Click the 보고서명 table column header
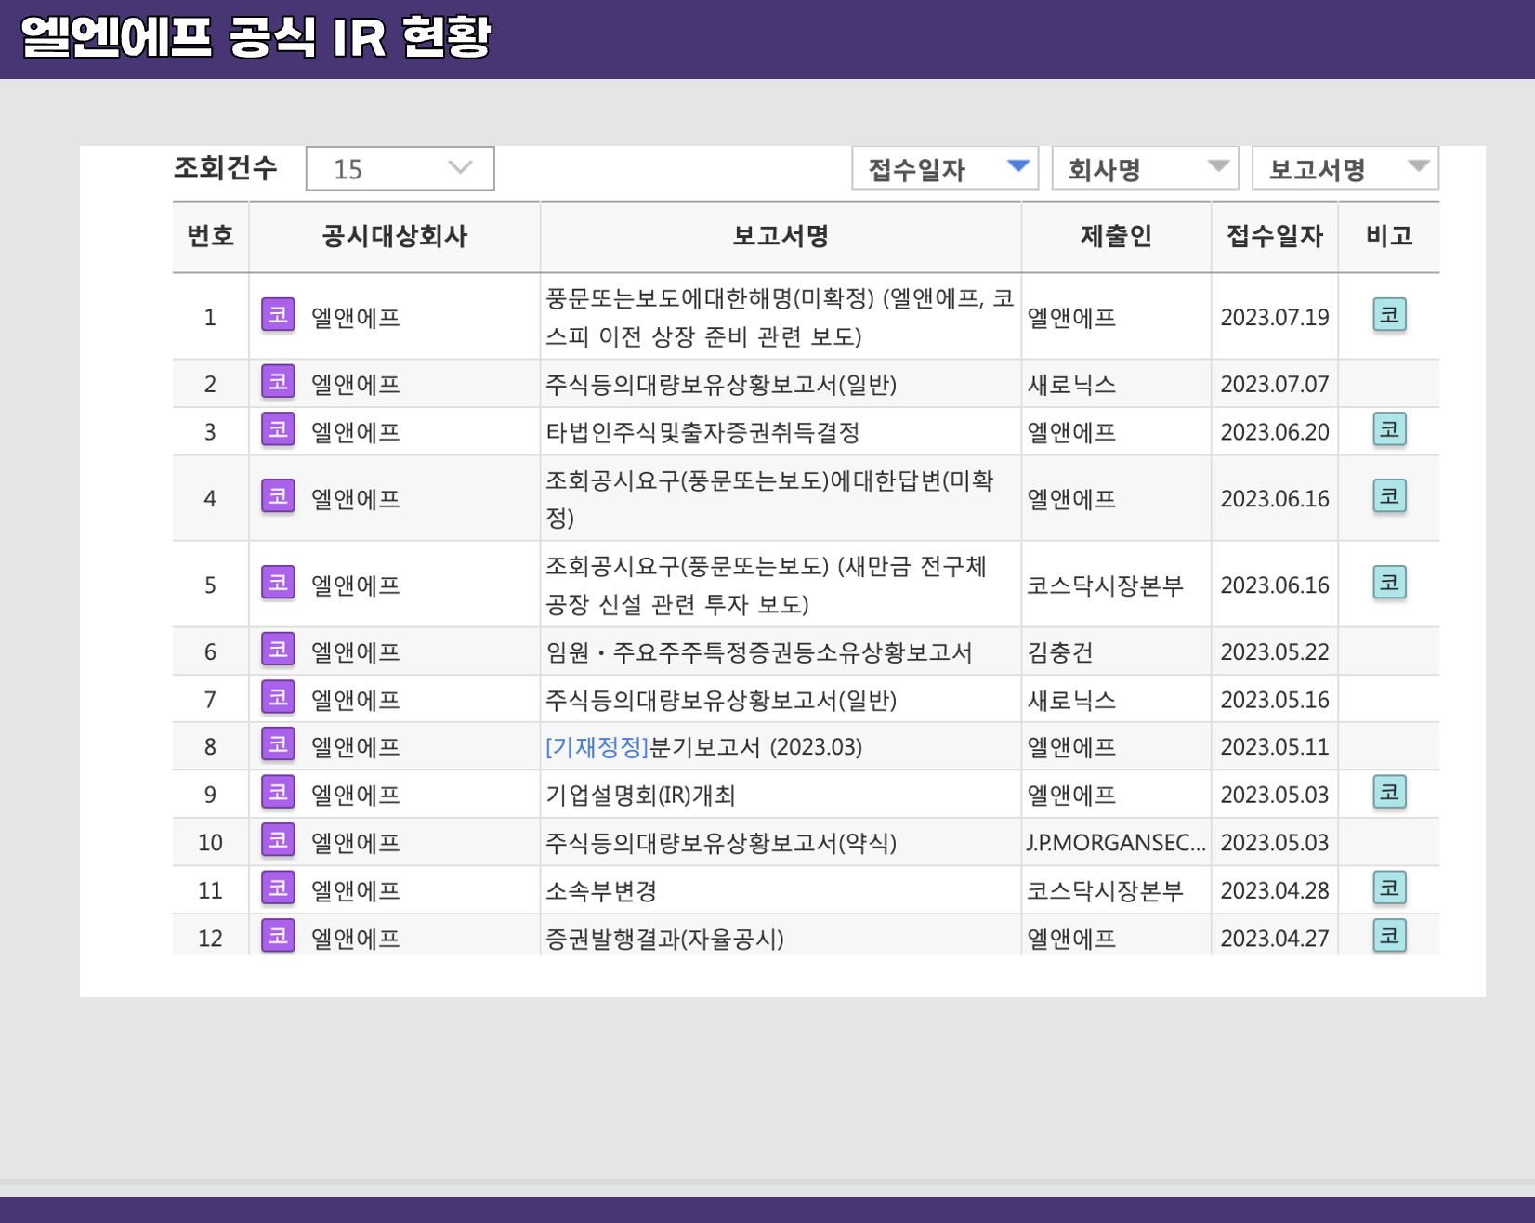 [x=781, y=236]
